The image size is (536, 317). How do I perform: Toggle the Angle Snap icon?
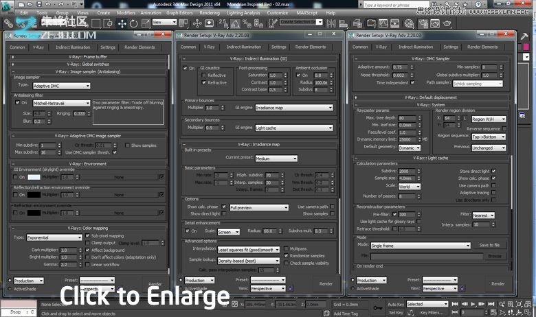(235, 23)
